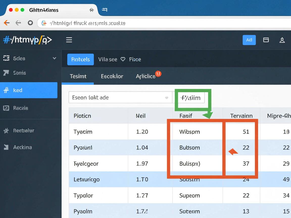
Task: Click the Pioticn column header
Action: (x=82, y=116)
